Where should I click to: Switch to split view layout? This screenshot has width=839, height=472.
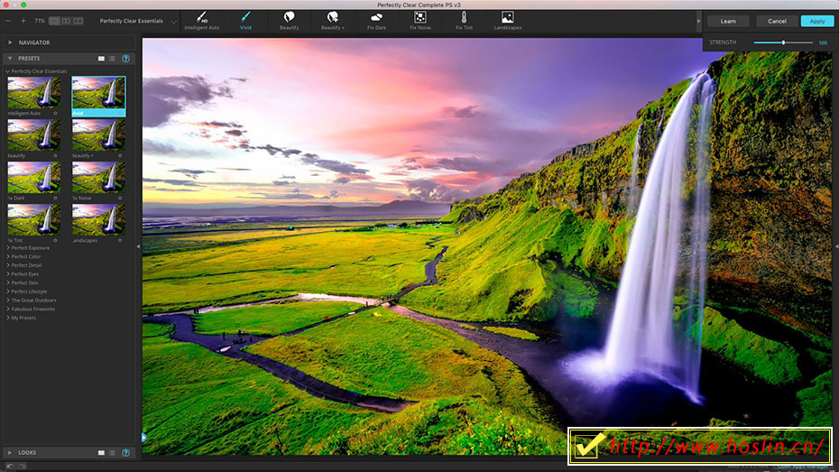[66, 21]
